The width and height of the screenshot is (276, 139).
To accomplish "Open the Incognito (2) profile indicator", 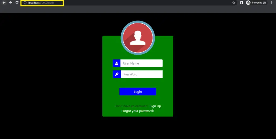I will pyautogui.click(x=256, y=3).
